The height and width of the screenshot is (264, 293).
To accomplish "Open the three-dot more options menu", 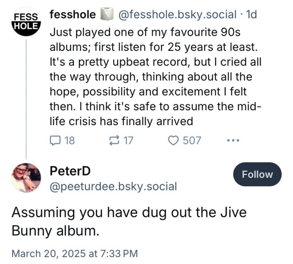I will pos(233,141).
